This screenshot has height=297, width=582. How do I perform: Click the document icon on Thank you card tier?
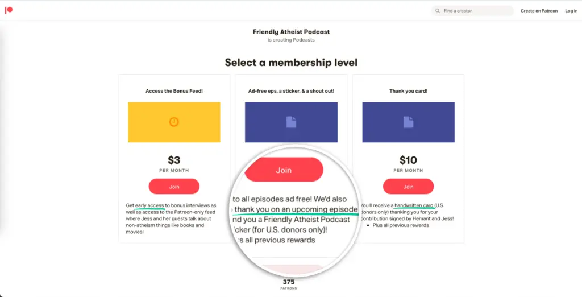tap(408, 122)
